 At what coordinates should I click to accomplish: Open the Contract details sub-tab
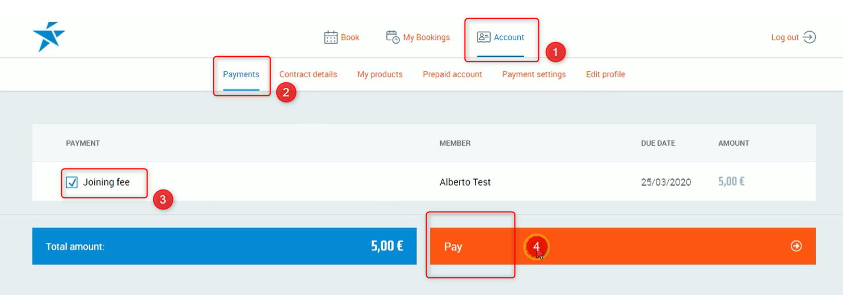[308, 74]
